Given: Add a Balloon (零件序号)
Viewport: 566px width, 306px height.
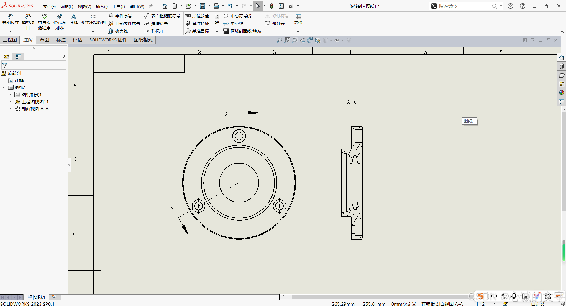Looking at the screenshot, I should 120,16.
